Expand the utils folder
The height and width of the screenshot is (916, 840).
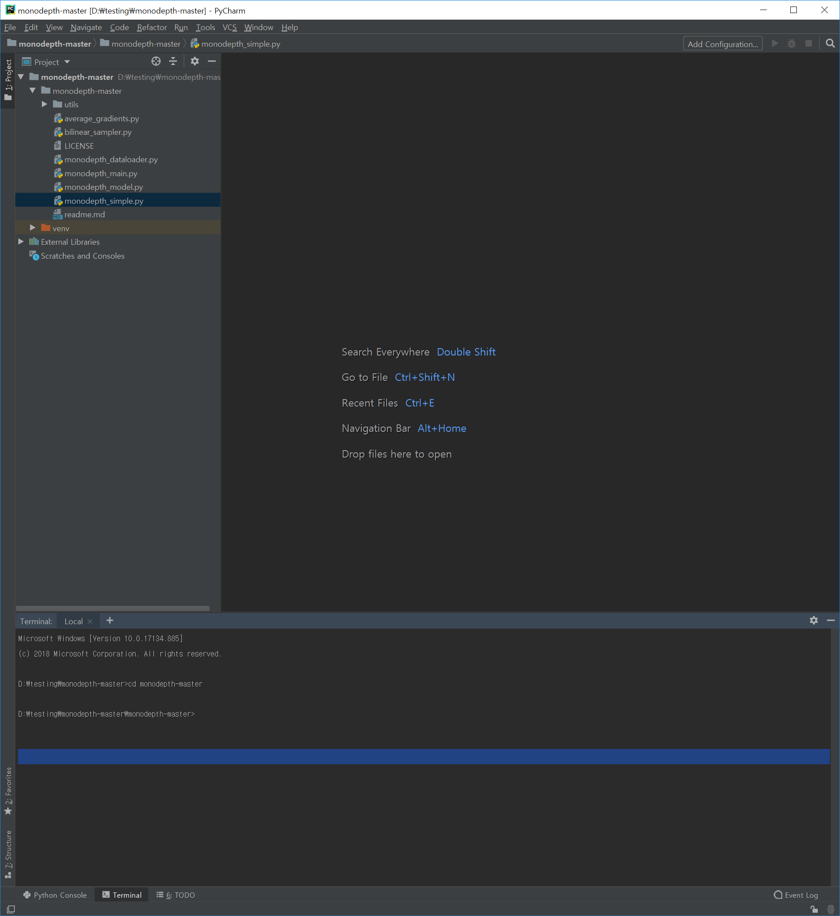pos(44,104)
